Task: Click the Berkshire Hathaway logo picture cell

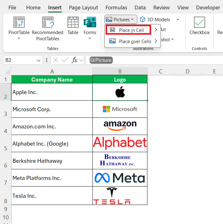Action: click(120, 161)
